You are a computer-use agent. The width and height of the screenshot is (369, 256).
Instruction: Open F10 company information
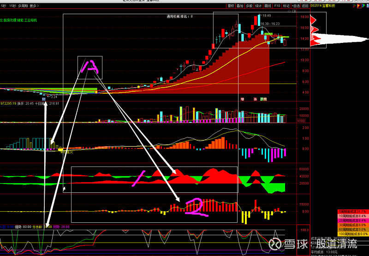click(277, 6)
